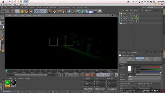165x93 pixels.
Task: Open Edit Render Settings icon
Action: click(x=64, y=11)
